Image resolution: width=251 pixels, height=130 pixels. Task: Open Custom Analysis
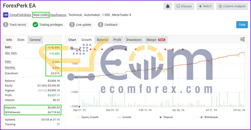click(232, 6)
